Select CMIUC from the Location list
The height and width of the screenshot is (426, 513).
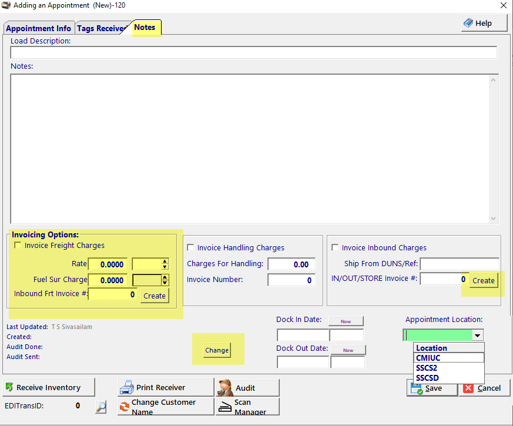tap(448, 358)
